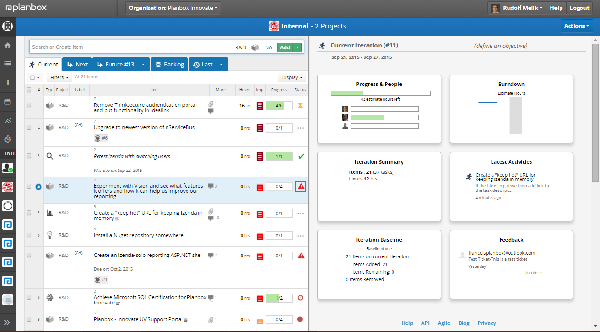Switch to the Current tab
Viewport: 600px width, 332px height.
tap(43, 65)
